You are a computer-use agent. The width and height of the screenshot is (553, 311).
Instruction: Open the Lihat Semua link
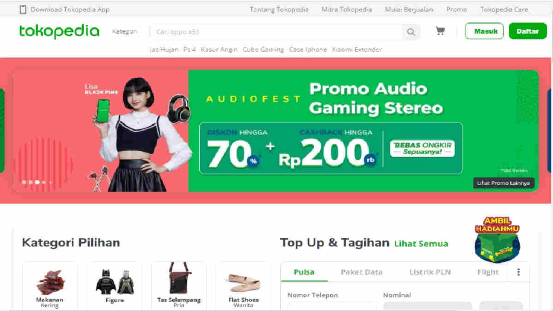point(421,244)
